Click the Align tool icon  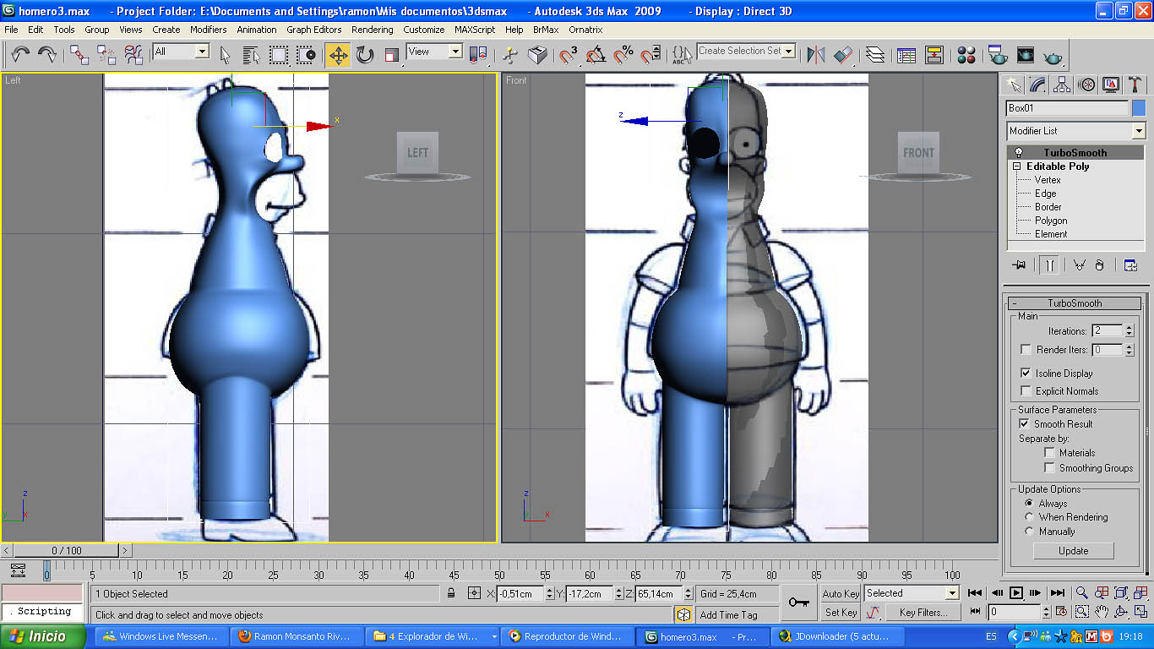coord(844,55)
